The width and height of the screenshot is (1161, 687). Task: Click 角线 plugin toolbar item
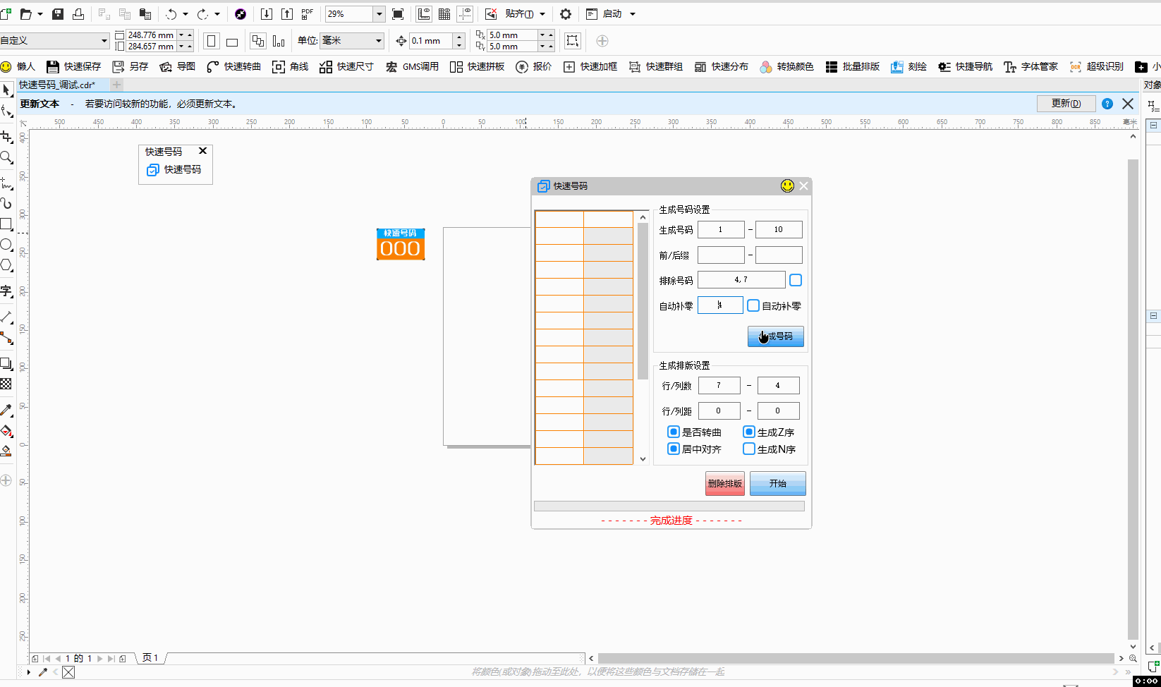coord(290,66)
